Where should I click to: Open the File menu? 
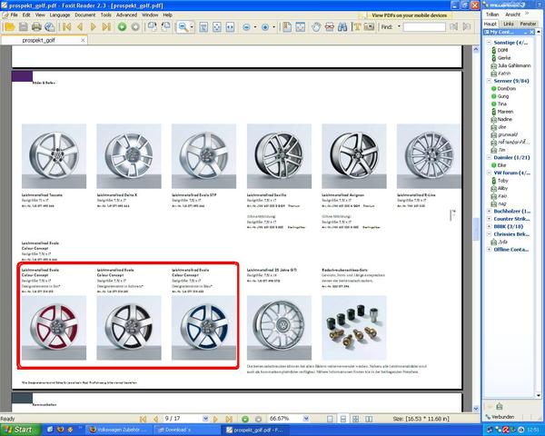coord(14,15)
